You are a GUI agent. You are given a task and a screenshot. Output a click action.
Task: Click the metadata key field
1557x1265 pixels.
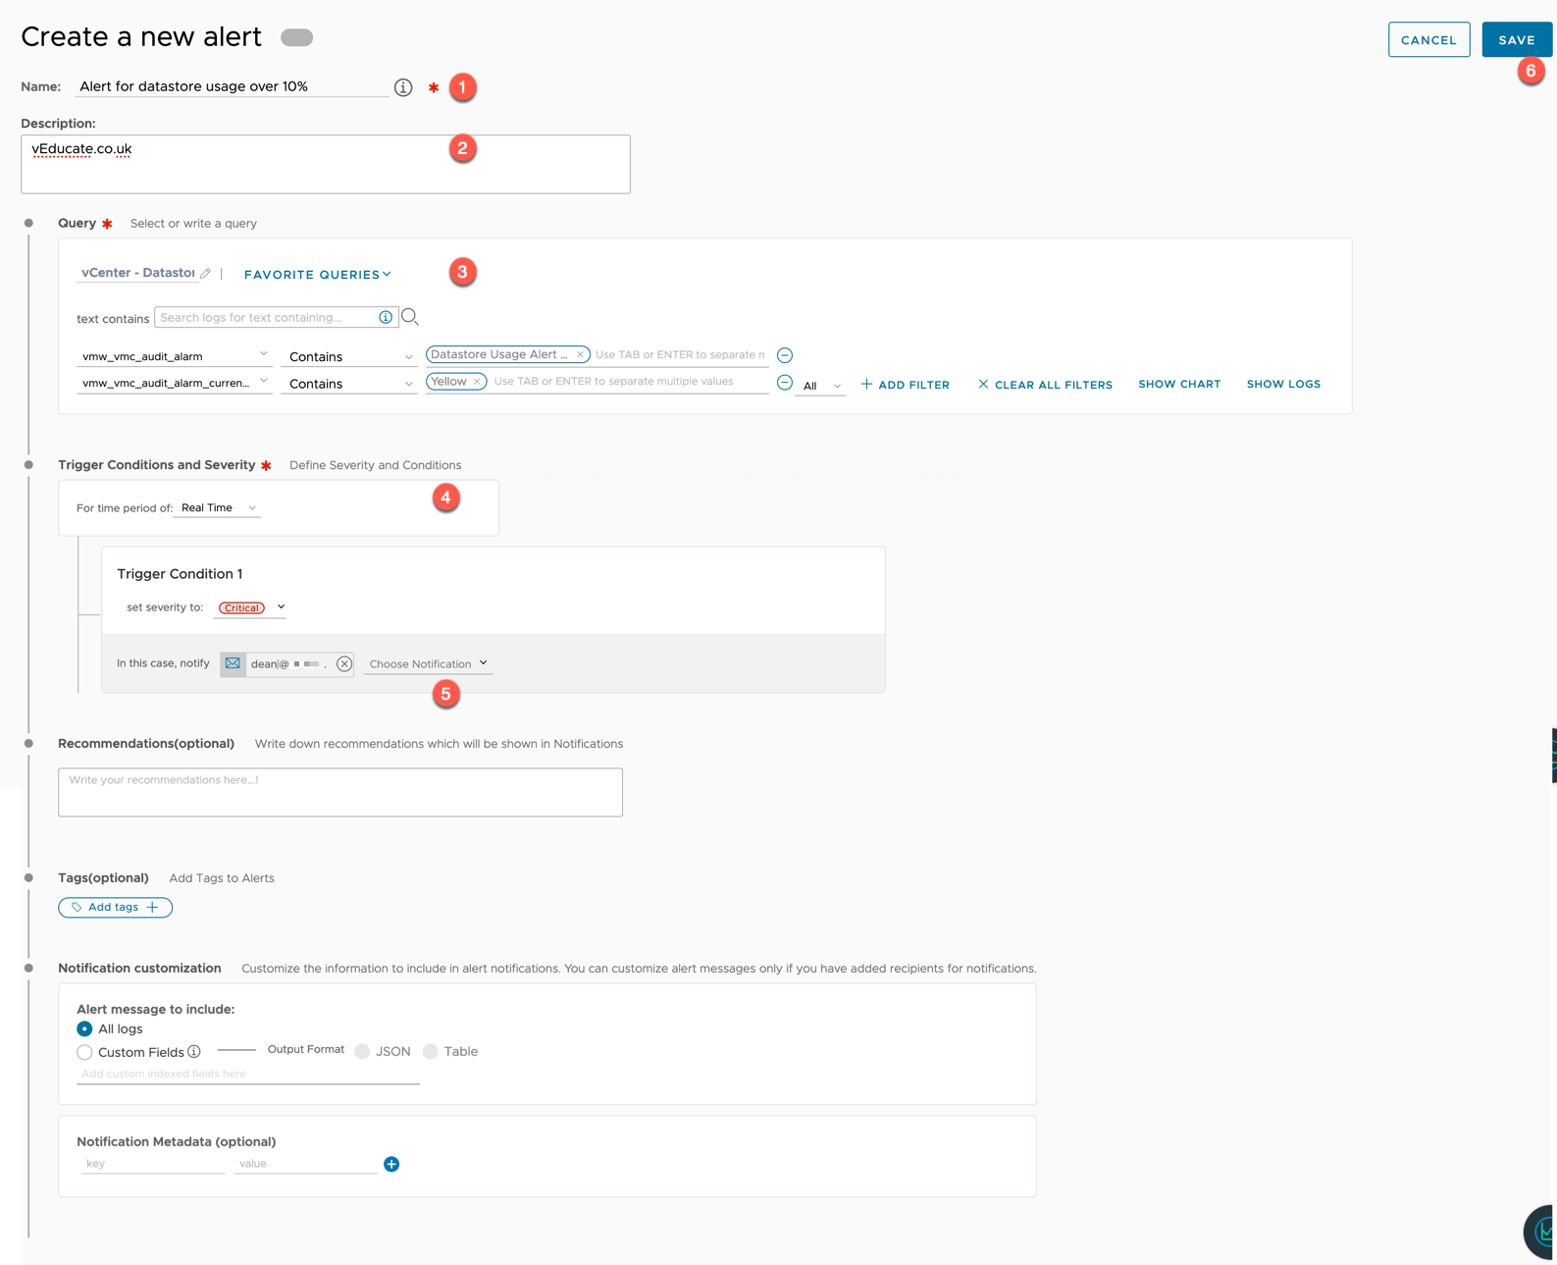pos(153,1164)
